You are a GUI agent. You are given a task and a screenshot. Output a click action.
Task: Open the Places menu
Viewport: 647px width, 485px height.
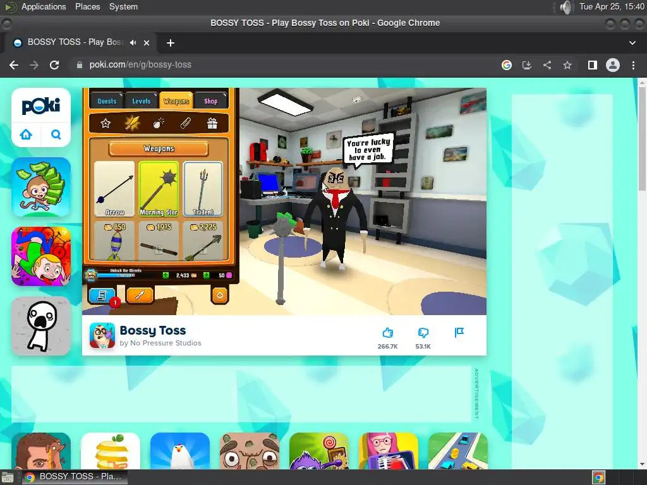pos(87,6)
